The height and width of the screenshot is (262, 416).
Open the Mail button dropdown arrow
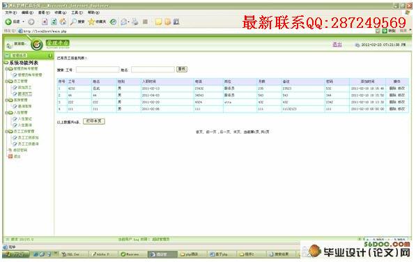128,22
